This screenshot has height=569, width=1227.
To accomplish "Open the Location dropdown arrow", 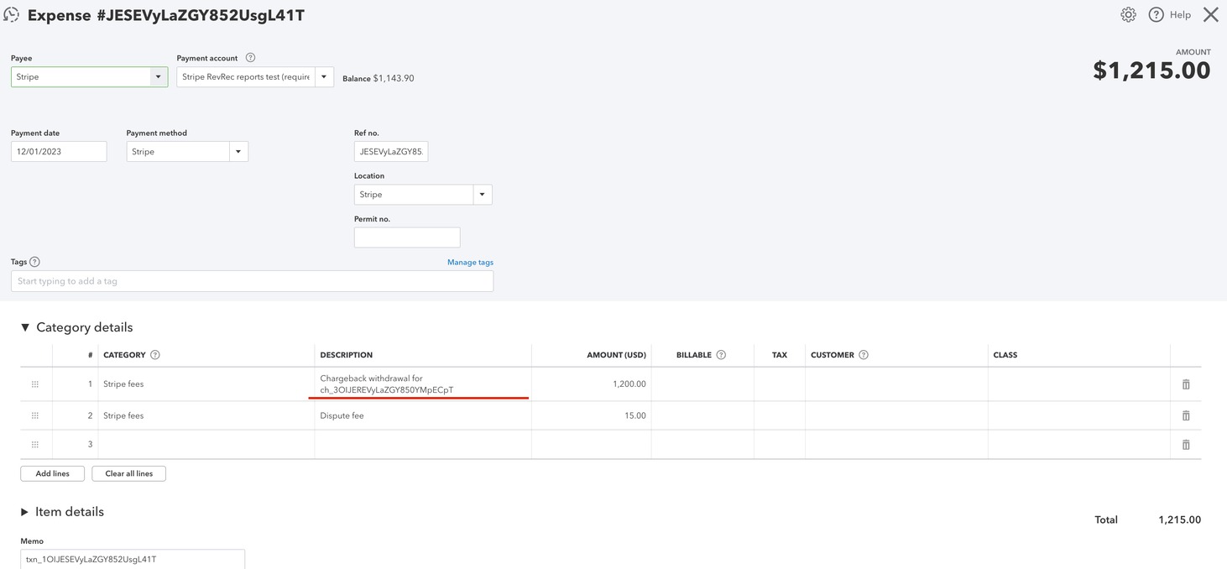I will click(x=483, y=195).
